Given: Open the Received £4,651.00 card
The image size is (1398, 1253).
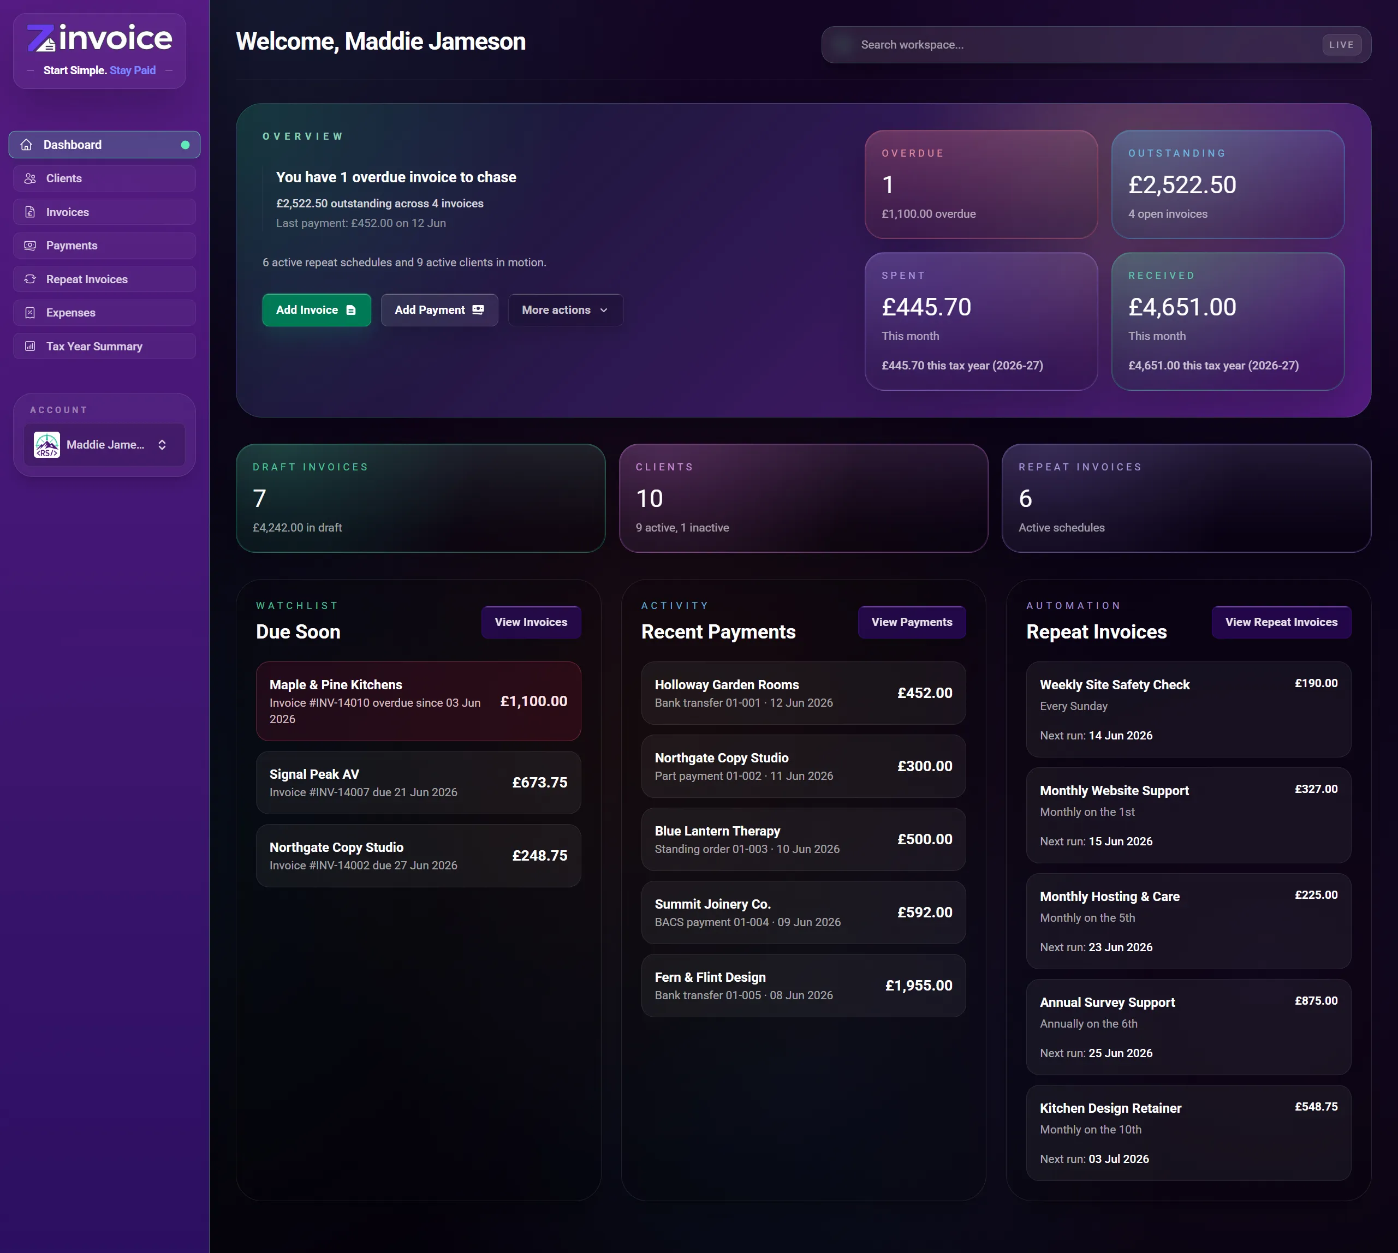Looking at the screenshot, I should pos(1228,321).
